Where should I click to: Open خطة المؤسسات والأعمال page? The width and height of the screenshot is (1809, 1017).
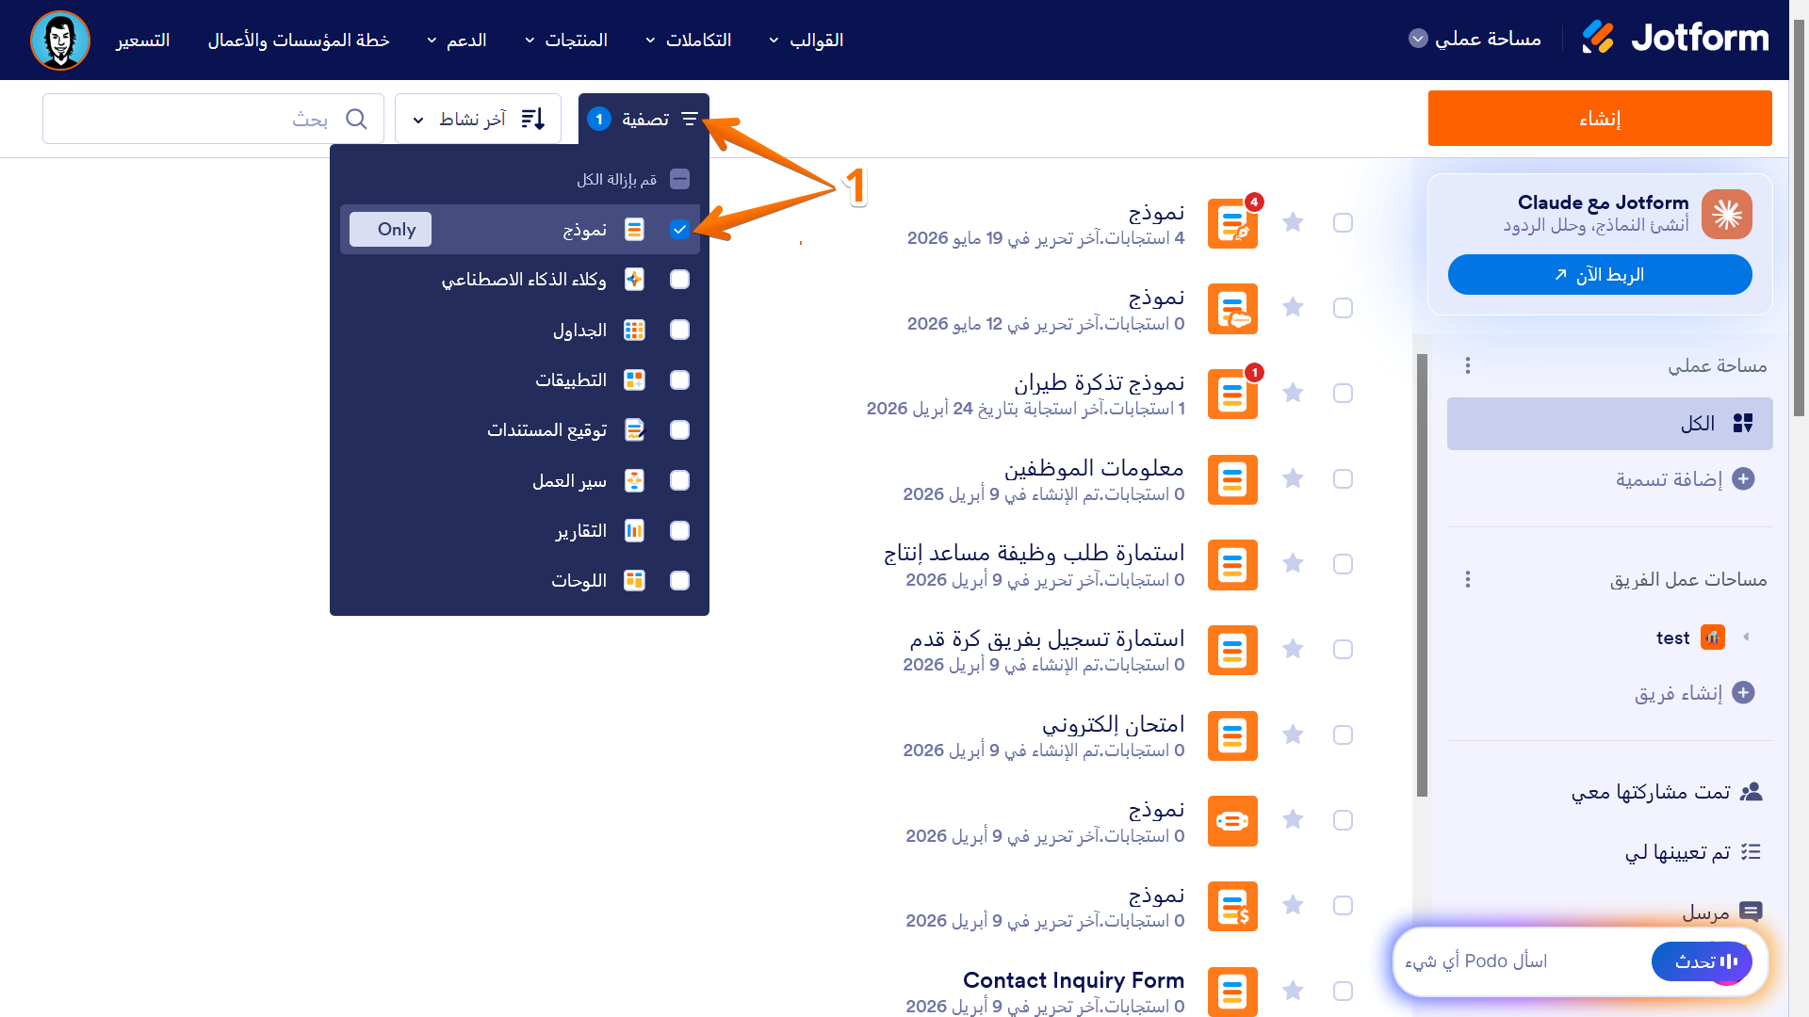click(299, 40)
